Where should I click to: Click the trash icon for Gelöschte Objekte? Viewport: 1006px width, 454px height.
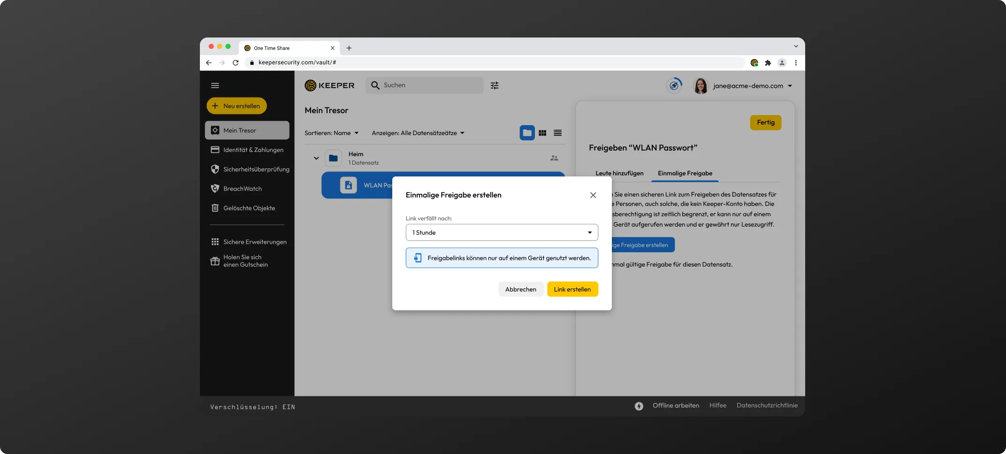click(215, 208)
